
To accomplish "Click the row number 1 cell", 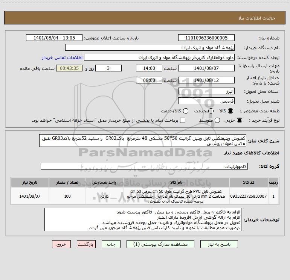I will 273,196.
